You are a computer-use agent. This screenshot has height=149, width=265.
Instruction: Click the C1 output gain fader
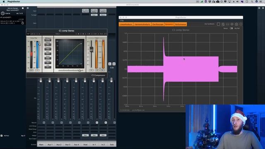tap(91, 49)
